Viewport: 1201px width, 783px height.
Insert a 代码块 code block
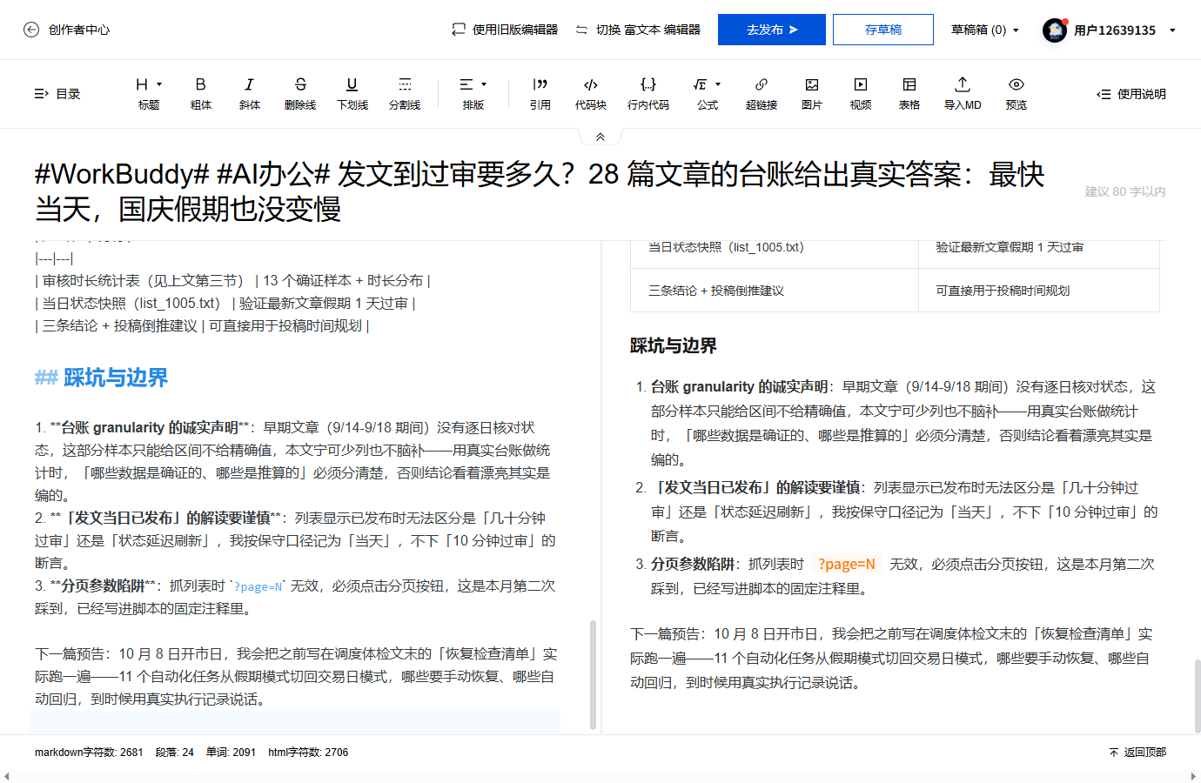591,93
